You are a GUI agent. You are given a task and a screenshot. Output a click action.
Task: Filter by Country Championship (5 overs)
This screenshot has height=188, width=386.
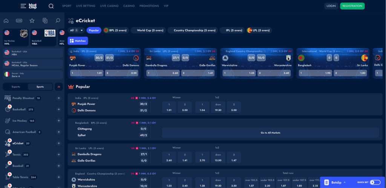tap(193, 30)
